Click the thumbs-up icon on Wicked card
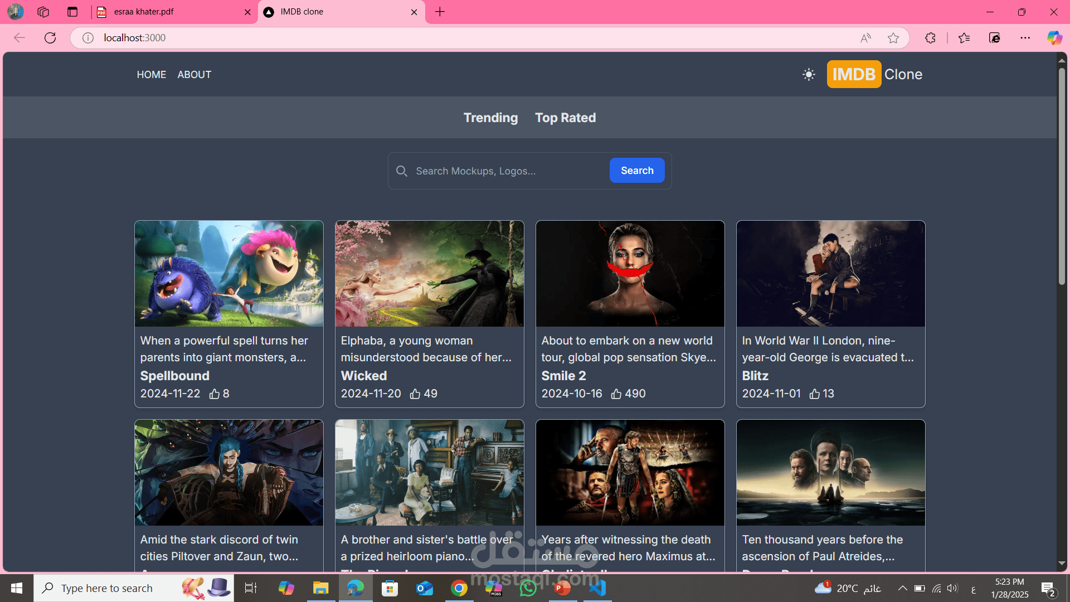 [415, 394]
